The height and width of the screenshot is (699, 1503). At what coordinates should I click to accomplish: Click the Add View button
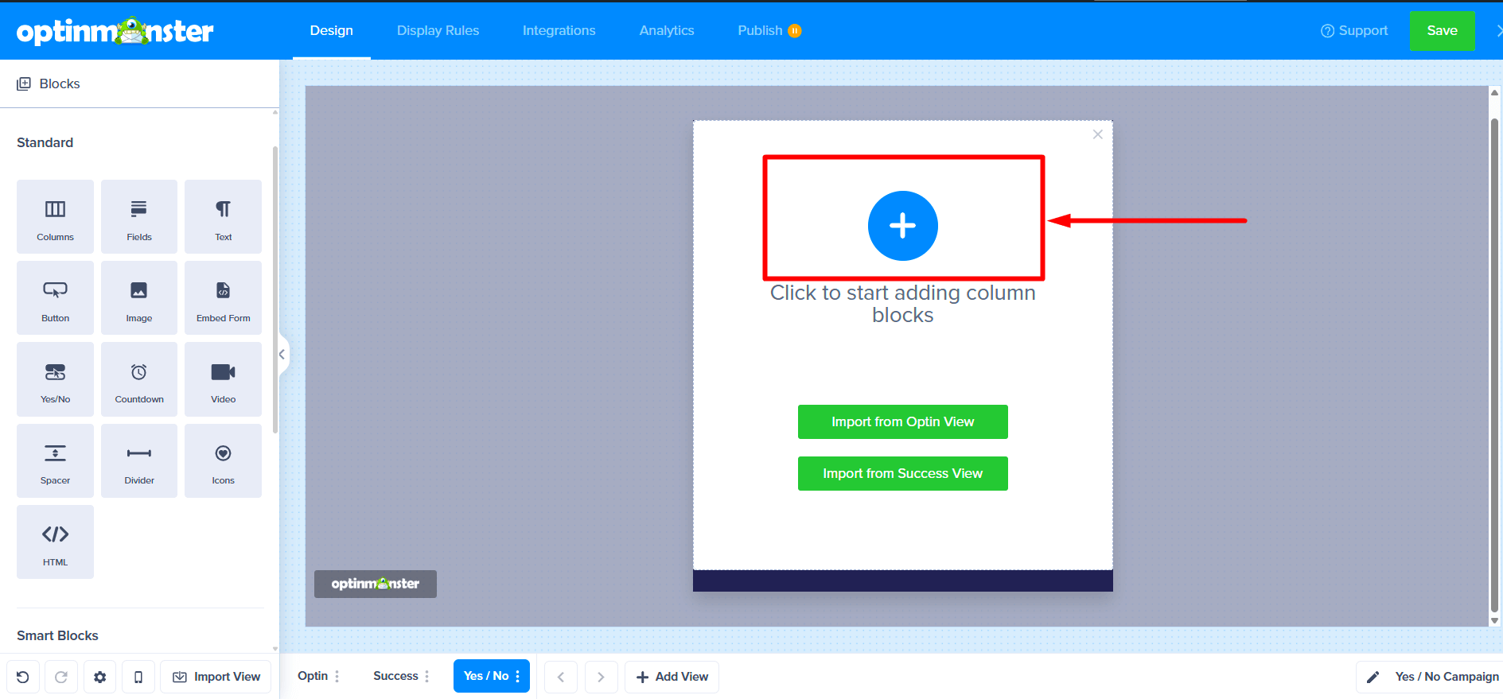(672, 677)
